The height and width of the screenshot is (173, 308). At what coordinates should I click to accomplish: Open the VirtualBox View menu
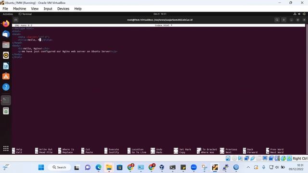point(35,9)
